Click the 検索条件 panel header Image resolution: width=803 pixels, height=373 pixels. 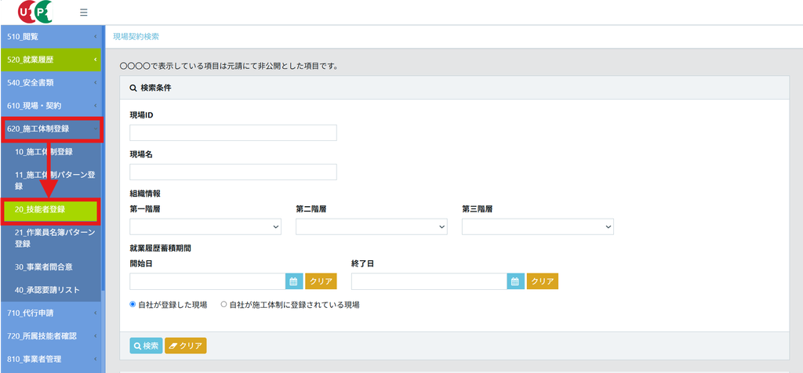click(454, 88)
